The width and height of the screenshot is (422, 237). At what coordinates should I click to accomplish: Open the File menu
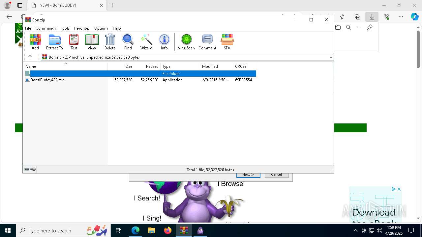pos(28,28)
